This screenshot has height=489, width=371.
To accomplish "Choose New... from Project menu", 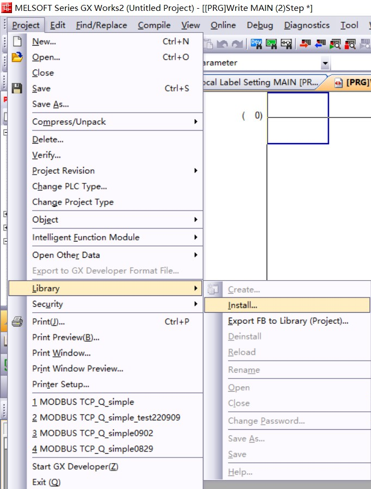I will [x=106, y=41].
